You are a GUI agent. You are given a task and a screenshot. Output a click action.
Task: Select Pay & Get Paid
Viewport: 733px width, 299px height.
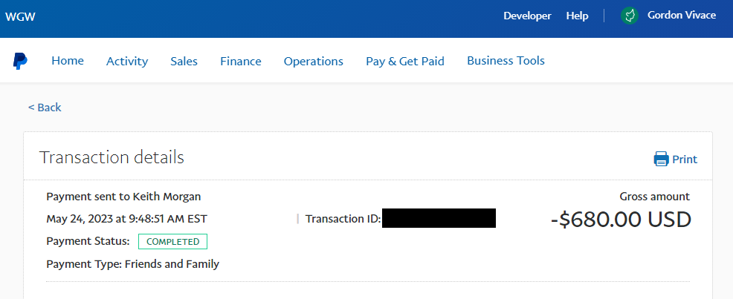pyautogui.click(x=405, y=61)
